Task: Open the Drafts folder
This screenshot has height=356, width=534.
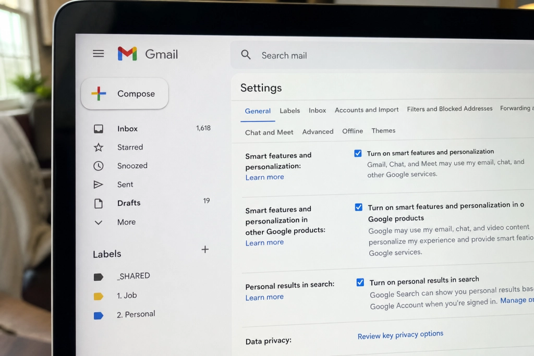Action: pos(129,203)
